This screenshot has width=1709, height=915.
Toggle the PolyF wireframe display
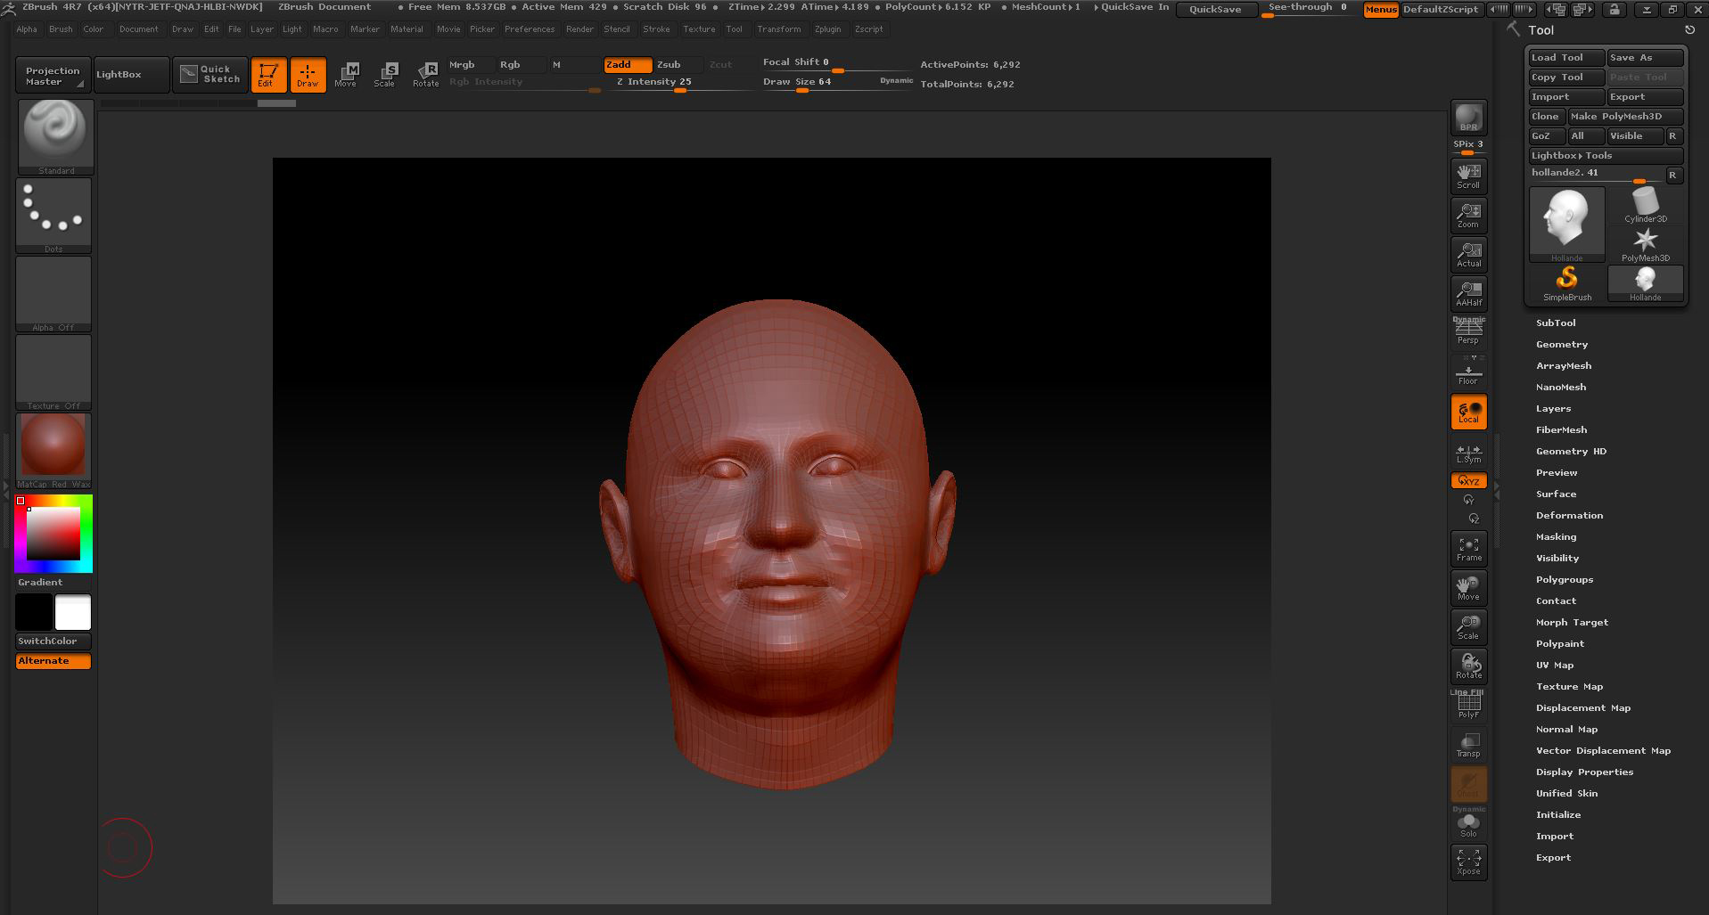tap(1468, 706)
